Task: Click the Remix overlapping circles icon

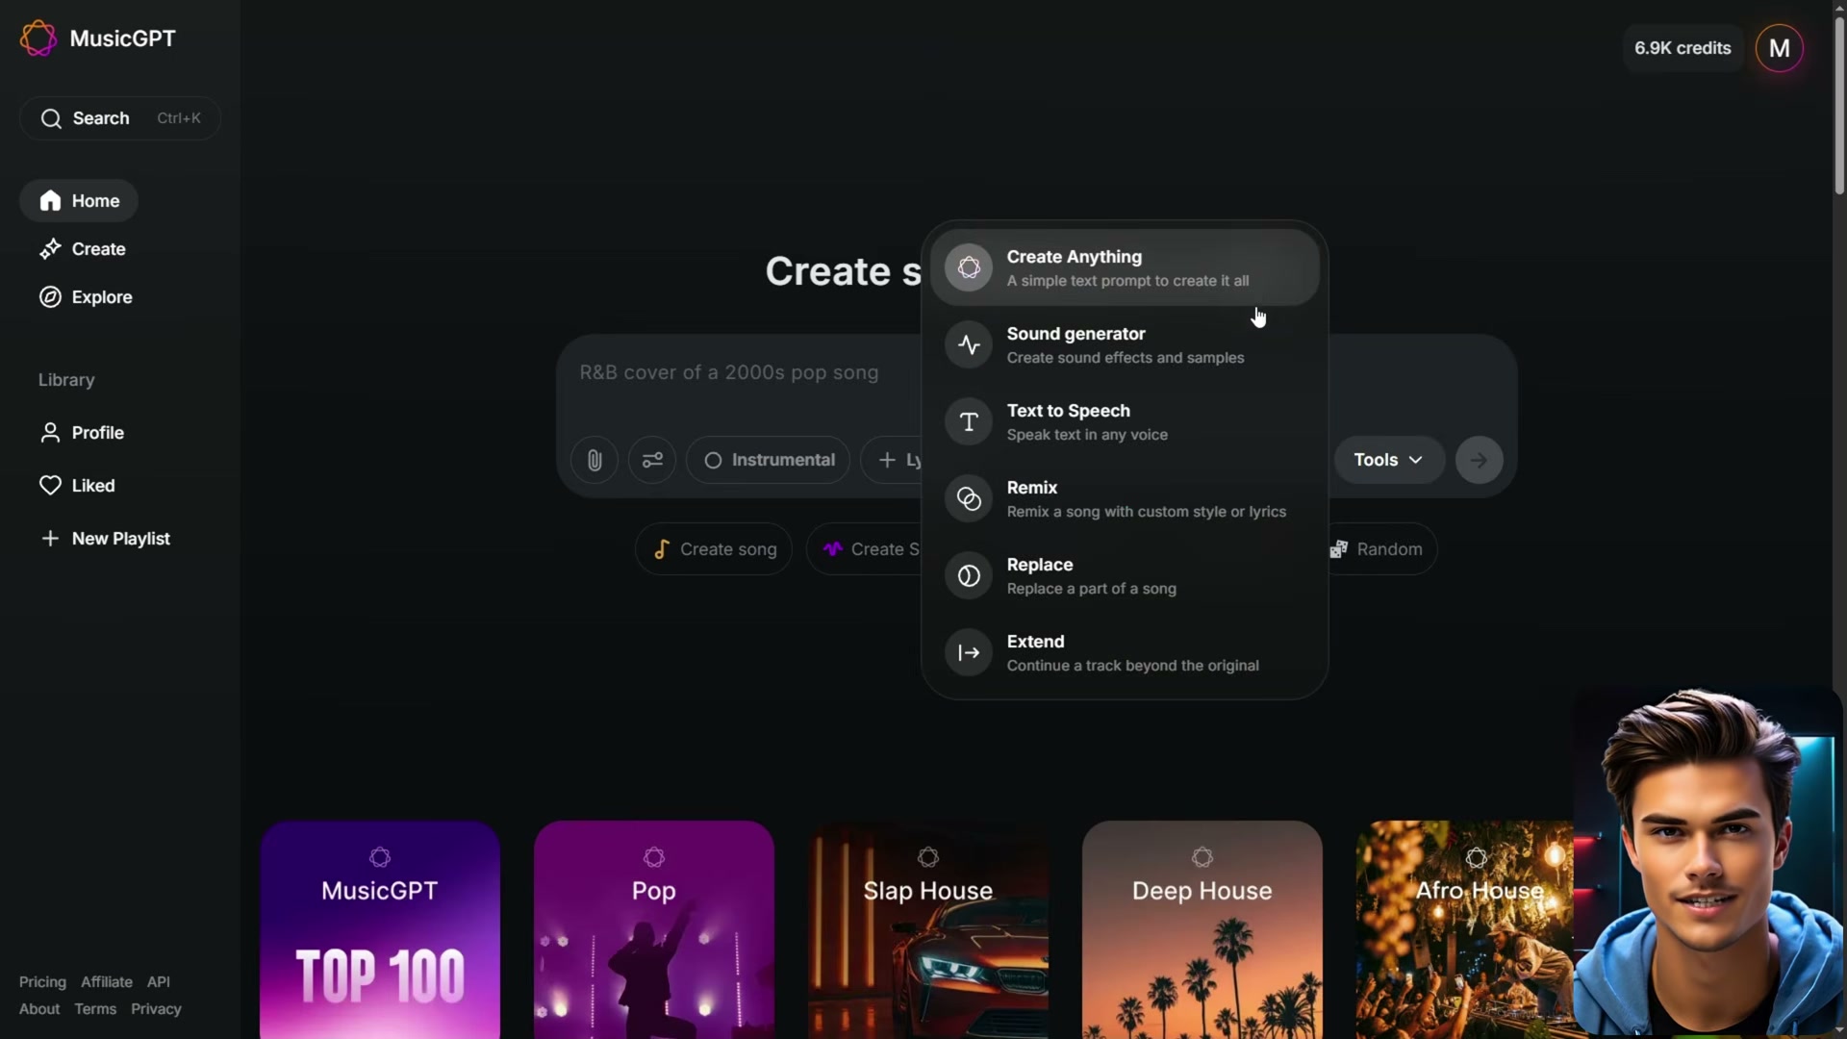Action: tap(969, 498)
